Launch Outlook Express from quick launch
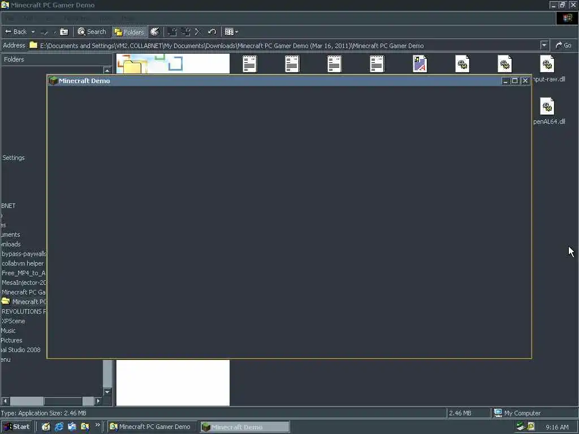 pyautogui.click(x=72, y=427)
